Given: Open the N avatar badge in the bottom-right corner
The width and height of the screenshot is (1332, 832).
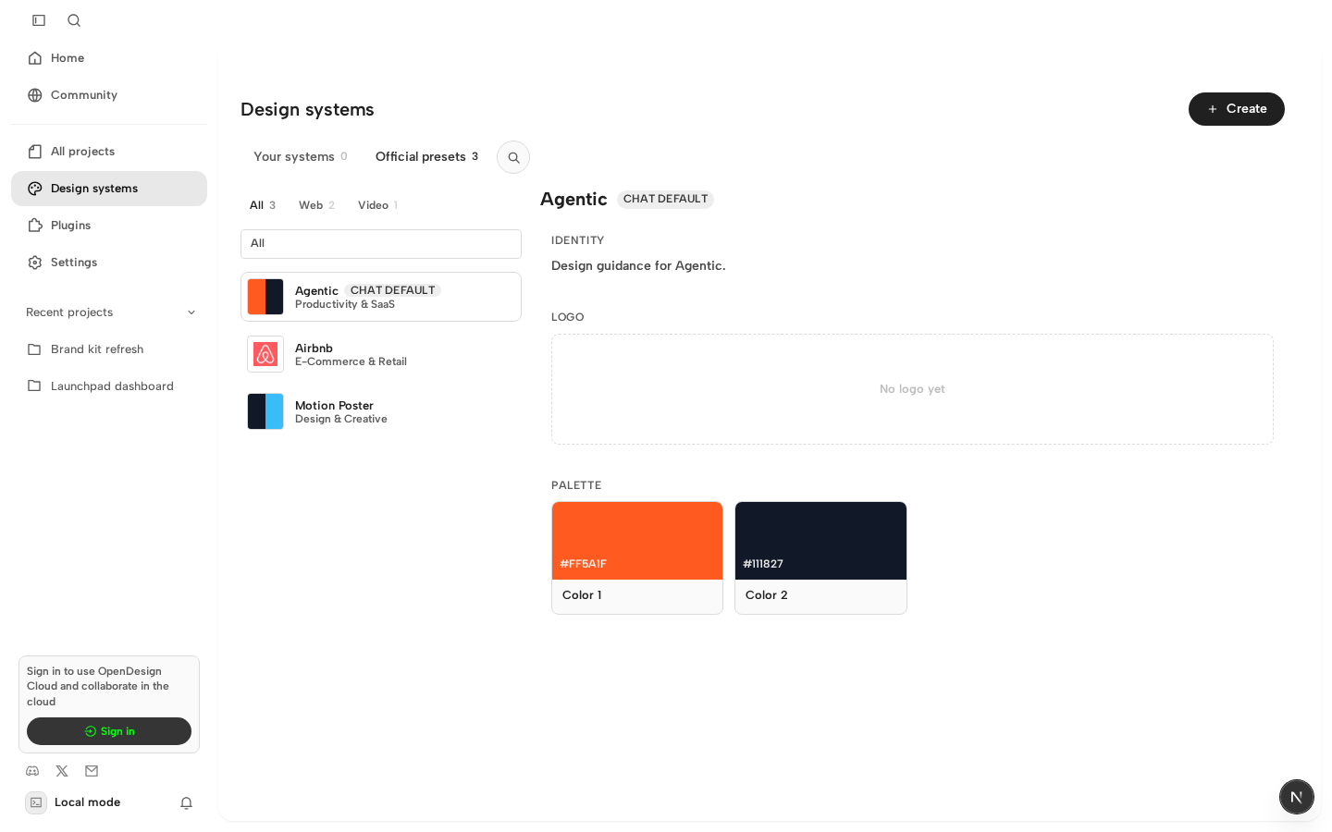Looking at the screenshot, I should pyautogui.click(x=1297, y=797).
